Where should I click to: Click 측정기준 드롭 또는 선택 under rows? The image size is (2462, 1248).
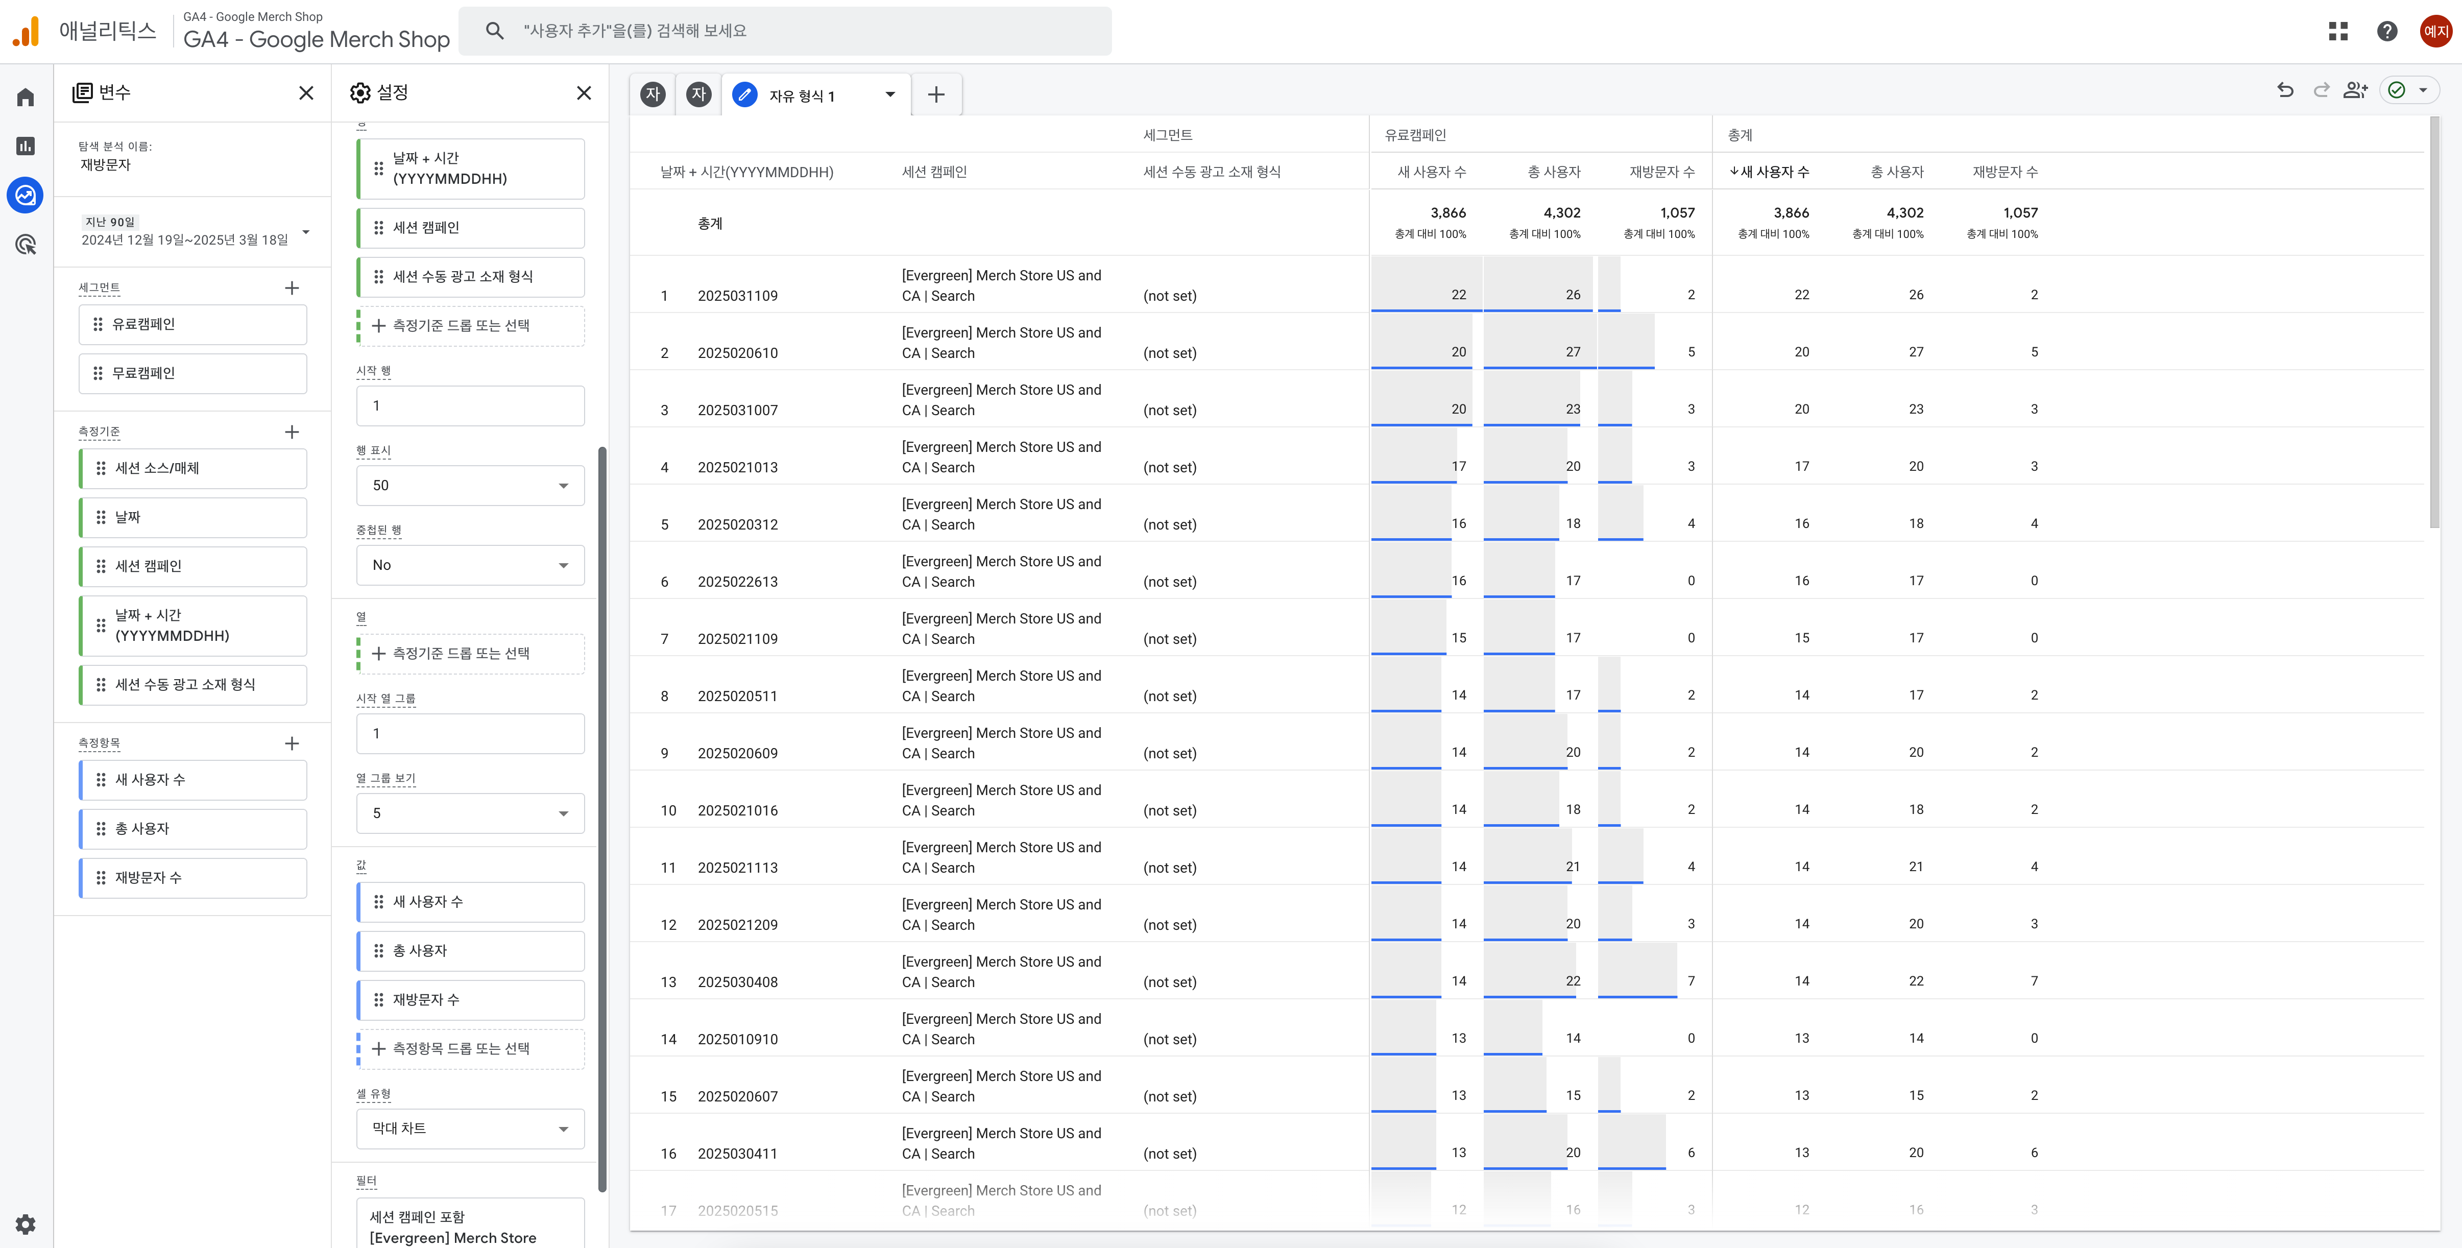pos(470,326)
